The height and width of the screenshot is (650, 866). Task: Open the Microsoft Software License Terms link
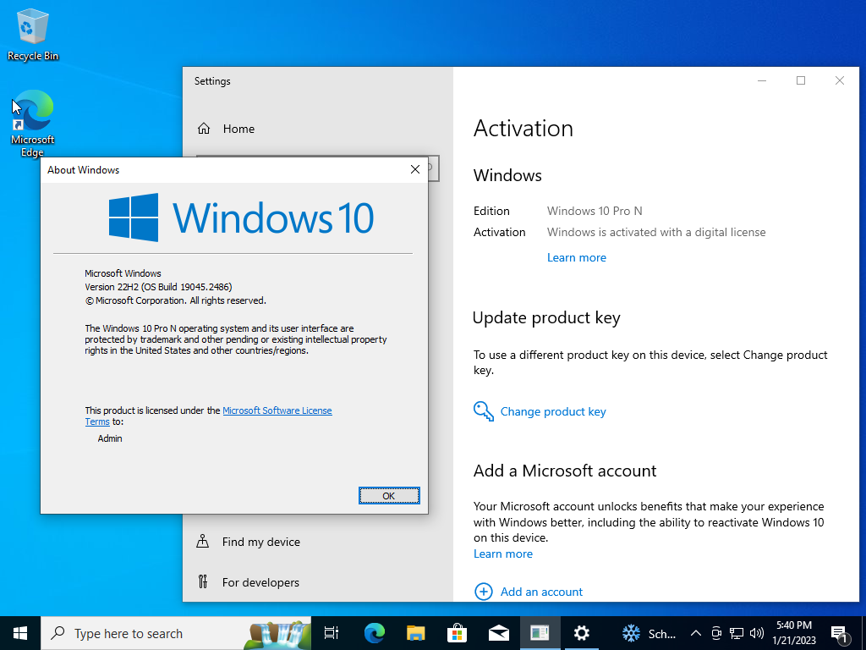277,410
